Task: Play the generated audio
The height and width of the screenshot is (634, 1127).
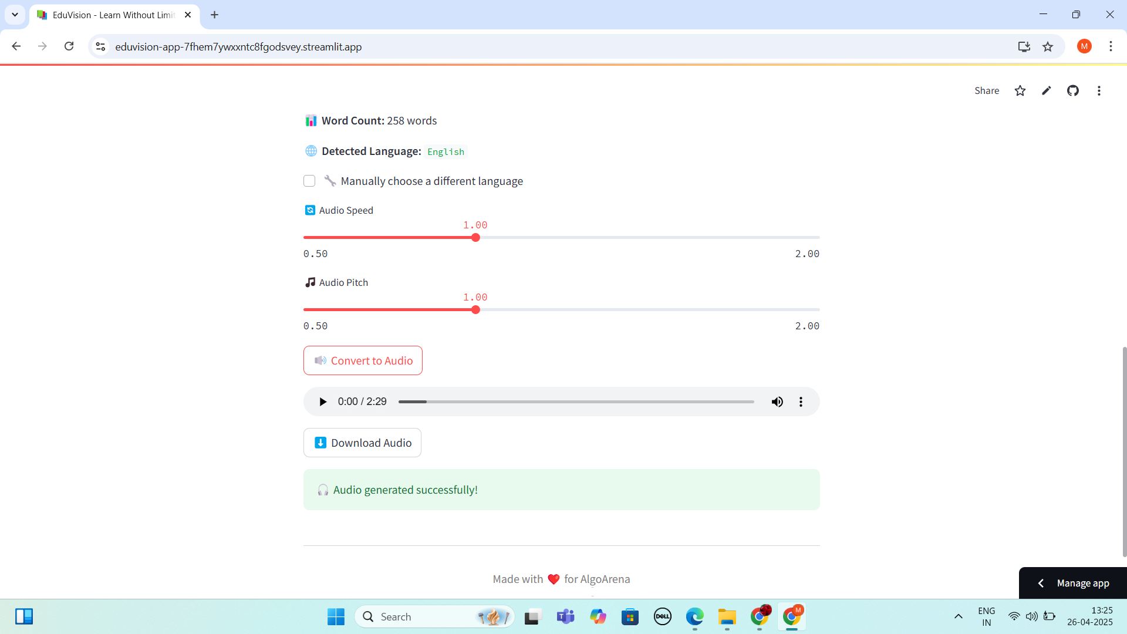Action: [x=322, y=402]
